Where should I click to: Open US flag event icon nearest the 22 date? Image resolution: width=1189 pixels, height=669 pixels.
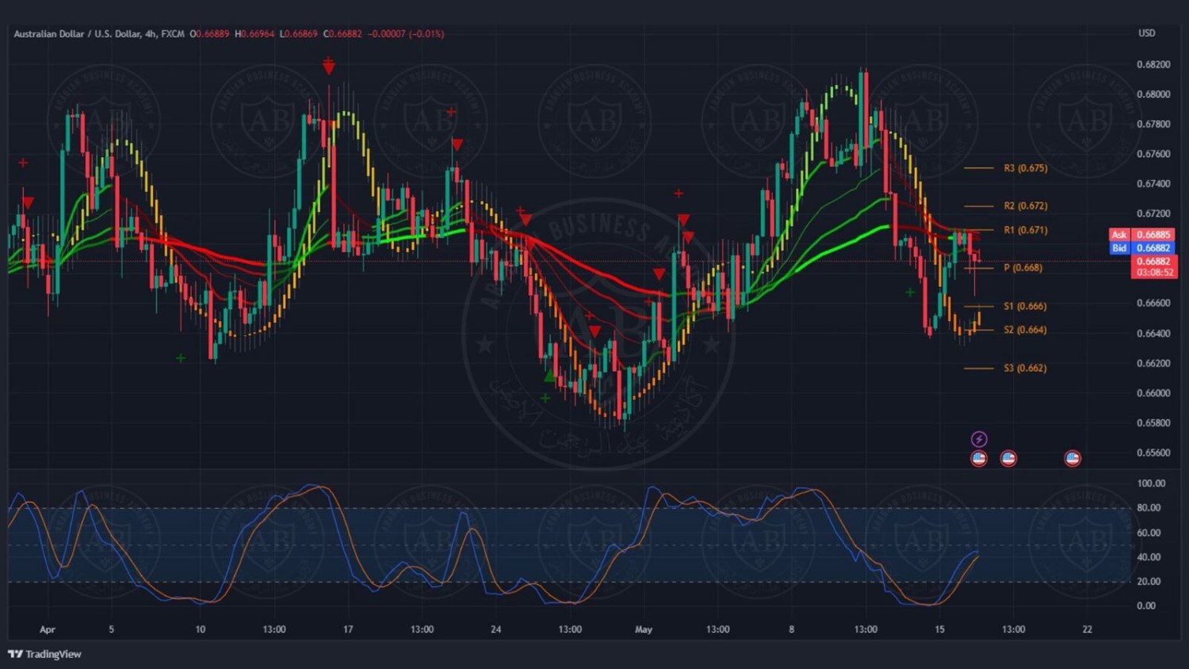point(1072,458)
